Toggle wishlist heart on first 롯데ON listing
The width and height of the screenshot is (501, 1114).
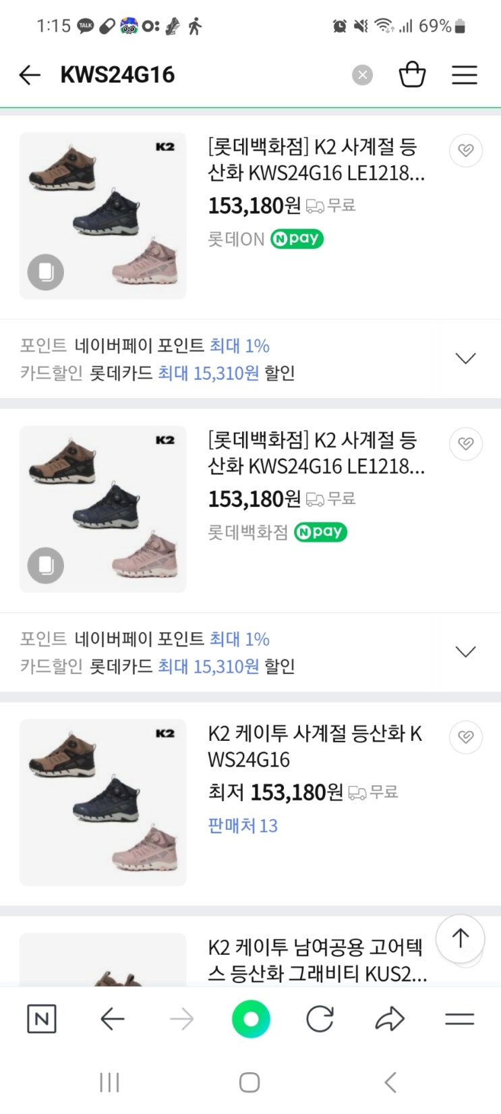[x=465, y=150]
